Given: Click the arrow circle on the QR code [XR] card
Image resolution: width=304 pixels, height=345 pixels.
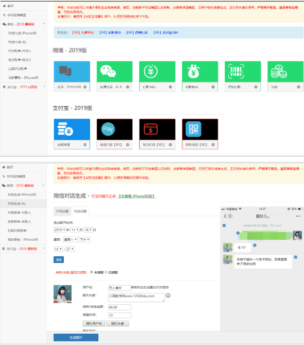Looking at the screenshot, I should [213, 144].
